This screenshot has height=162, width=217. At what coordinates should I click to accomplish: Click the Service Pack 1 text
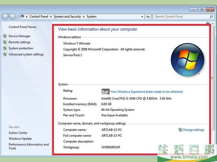(x=73, y=55)
